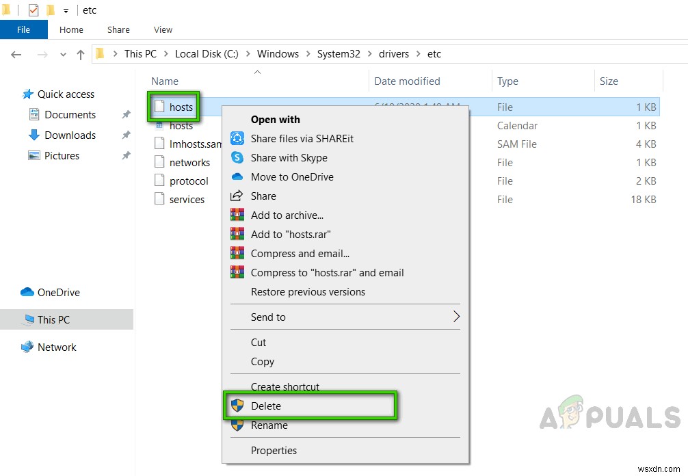Click the Forward arrow navigation button

(x=42, y=55)
